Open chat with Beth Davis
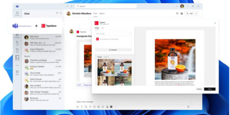This screenshot has height=115, width=230. tap(43, 37)
